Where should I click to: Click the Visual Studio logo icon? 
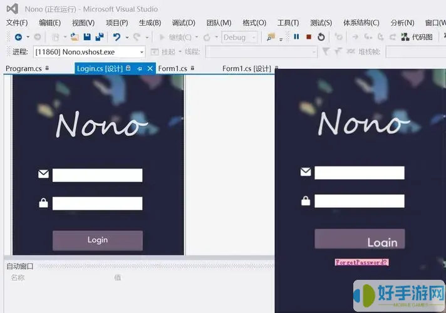point(13,9)
